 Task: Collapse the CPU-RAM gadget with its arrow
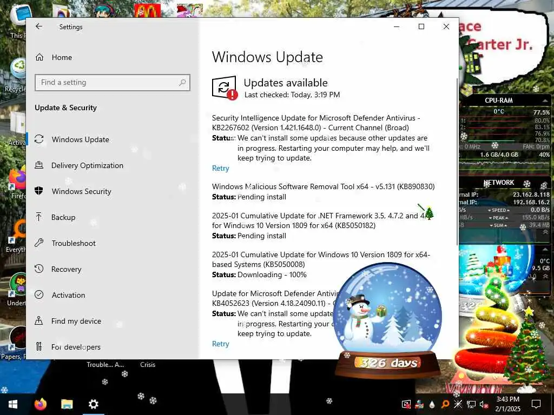click(545, 101)
